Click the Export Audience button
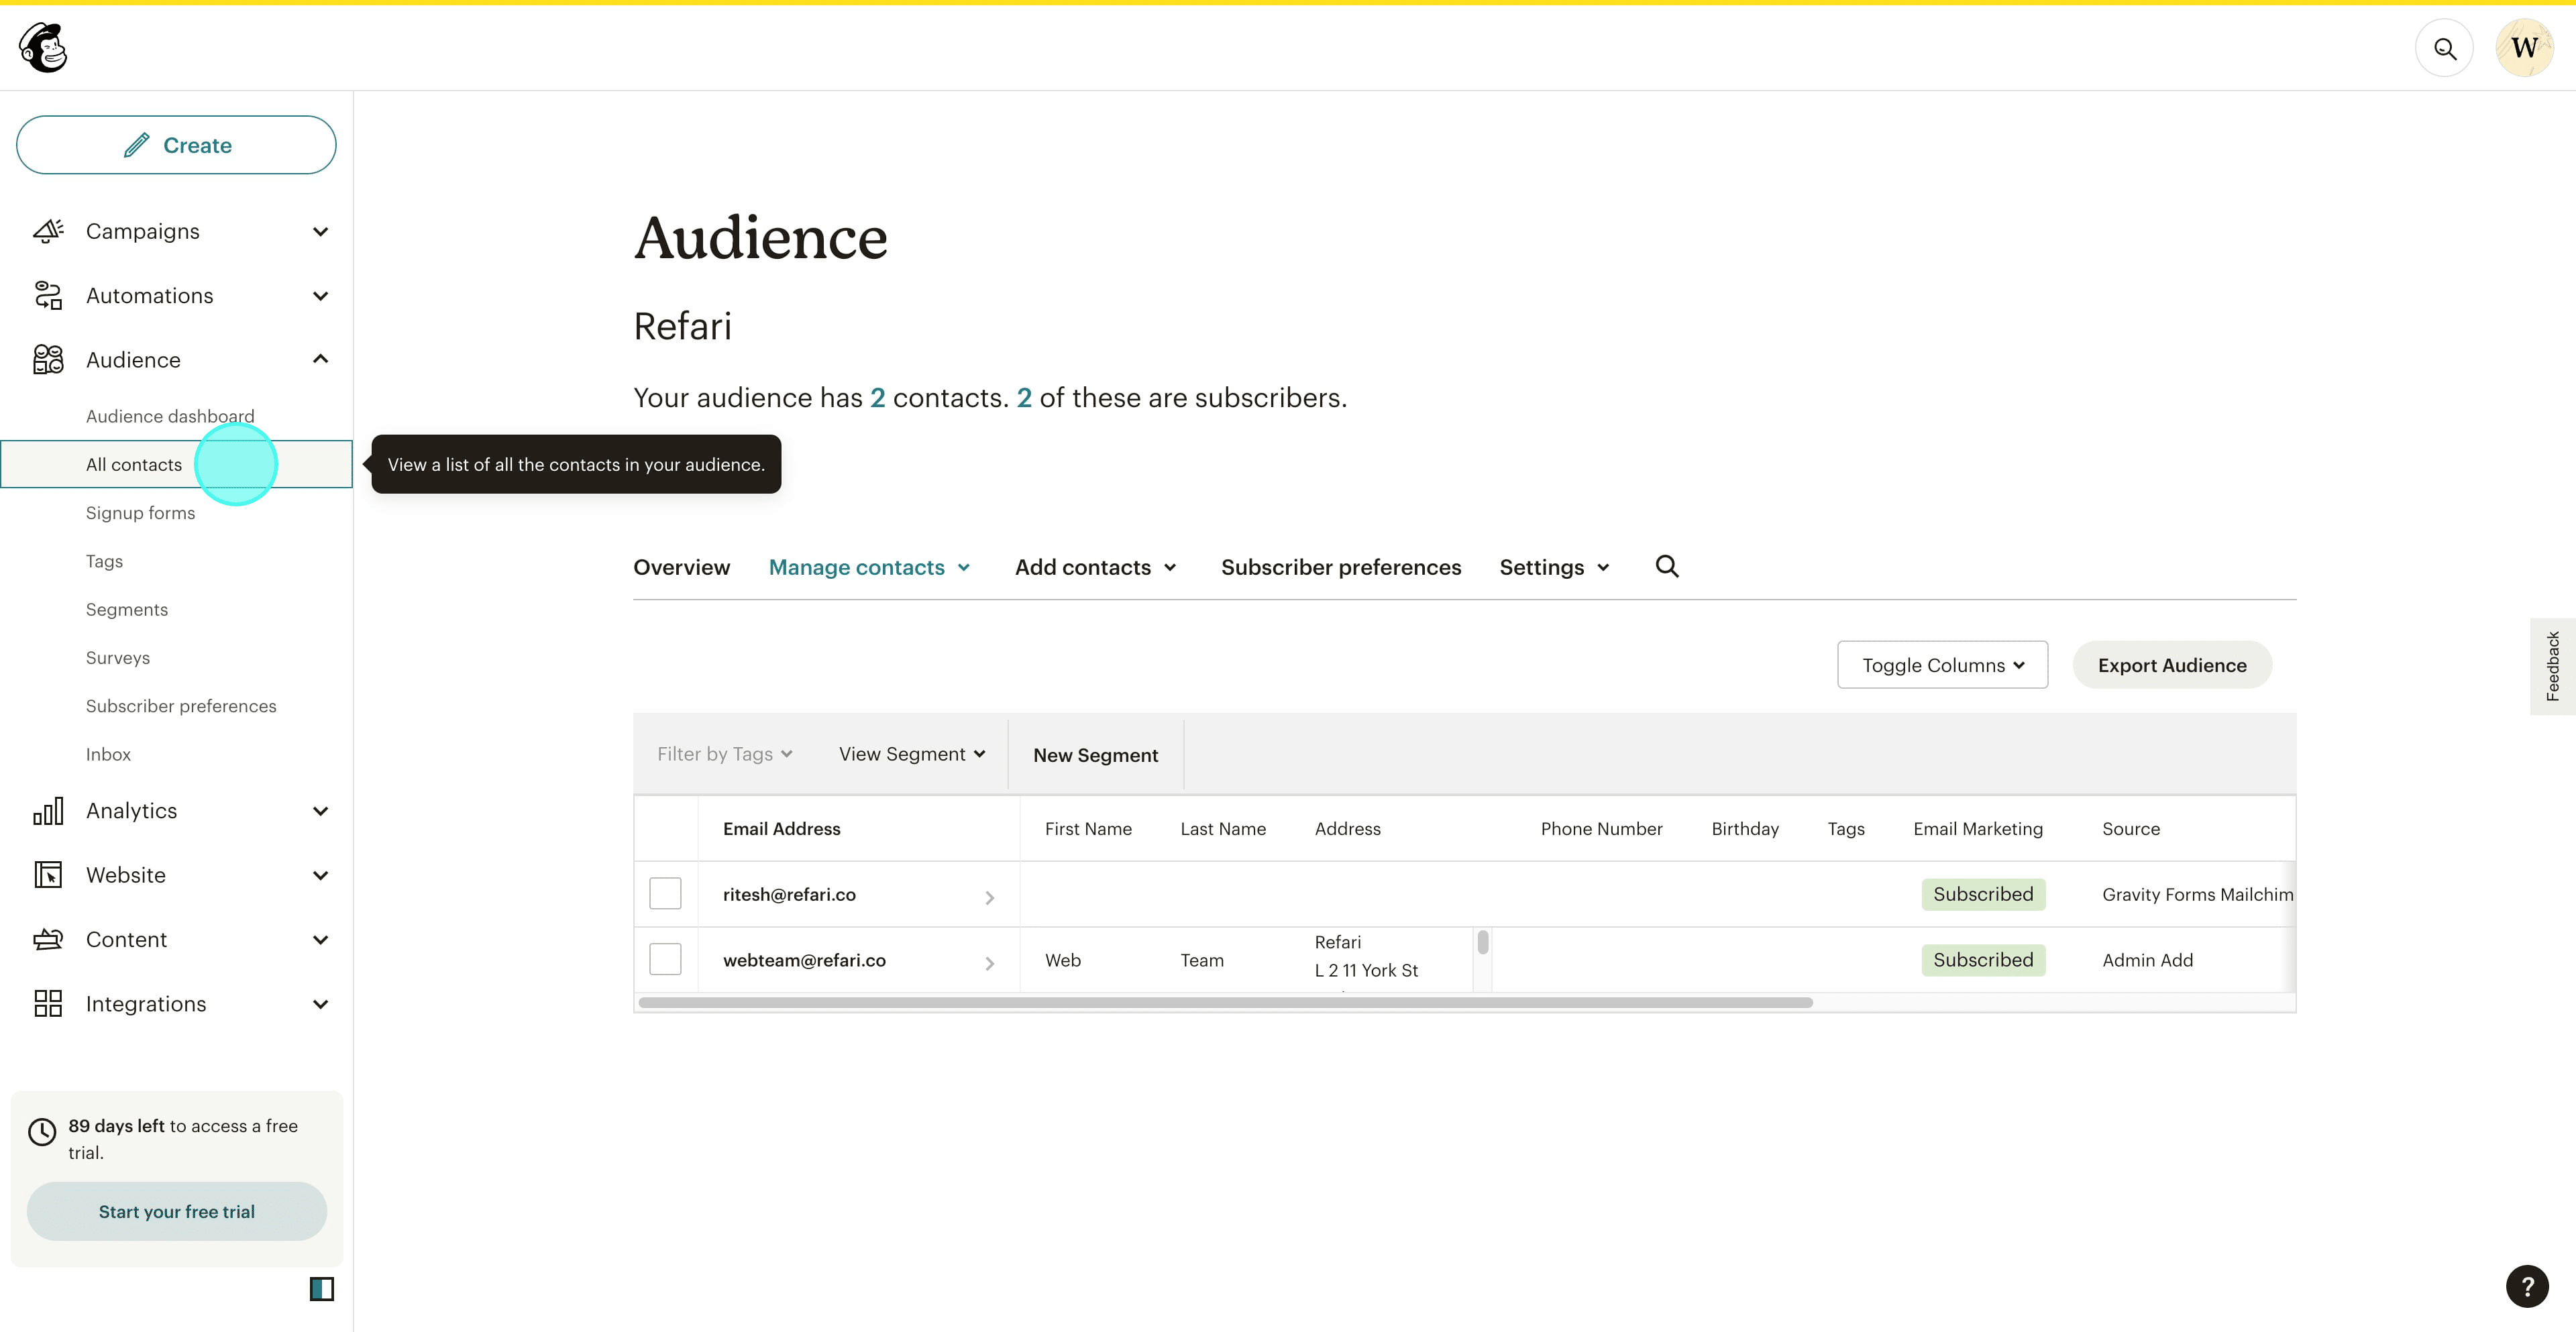Screen dimensions: 2576x1332 2172,665
